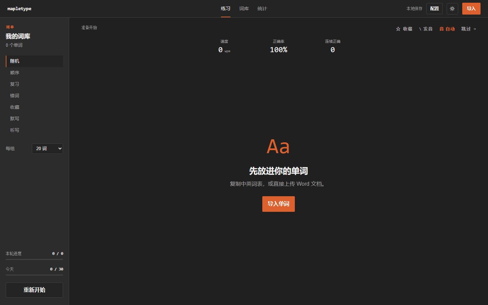Click 跳过 to skip the word
488x305 pixels.
[469, 29]
